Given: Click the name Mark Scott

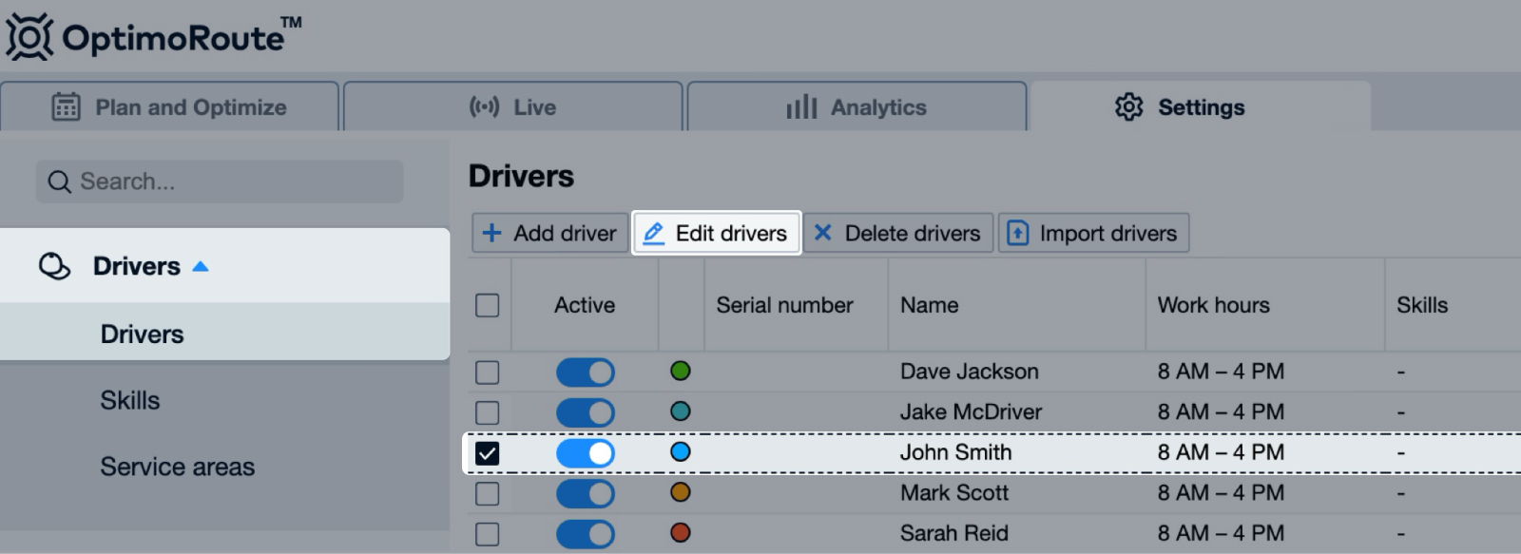Looking at the screenshot, I should pos(954,493).
